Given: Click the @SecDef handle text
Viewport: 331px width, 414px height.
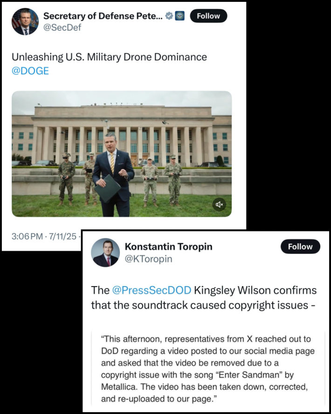Looking at the screenshot, I should tap(62, 28).
